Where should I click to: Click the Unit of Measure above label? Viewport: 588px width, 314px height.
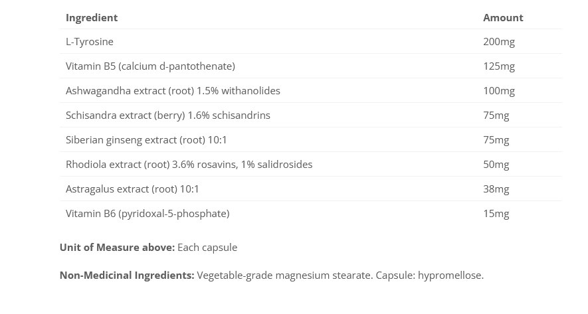[x=117, y=248]
